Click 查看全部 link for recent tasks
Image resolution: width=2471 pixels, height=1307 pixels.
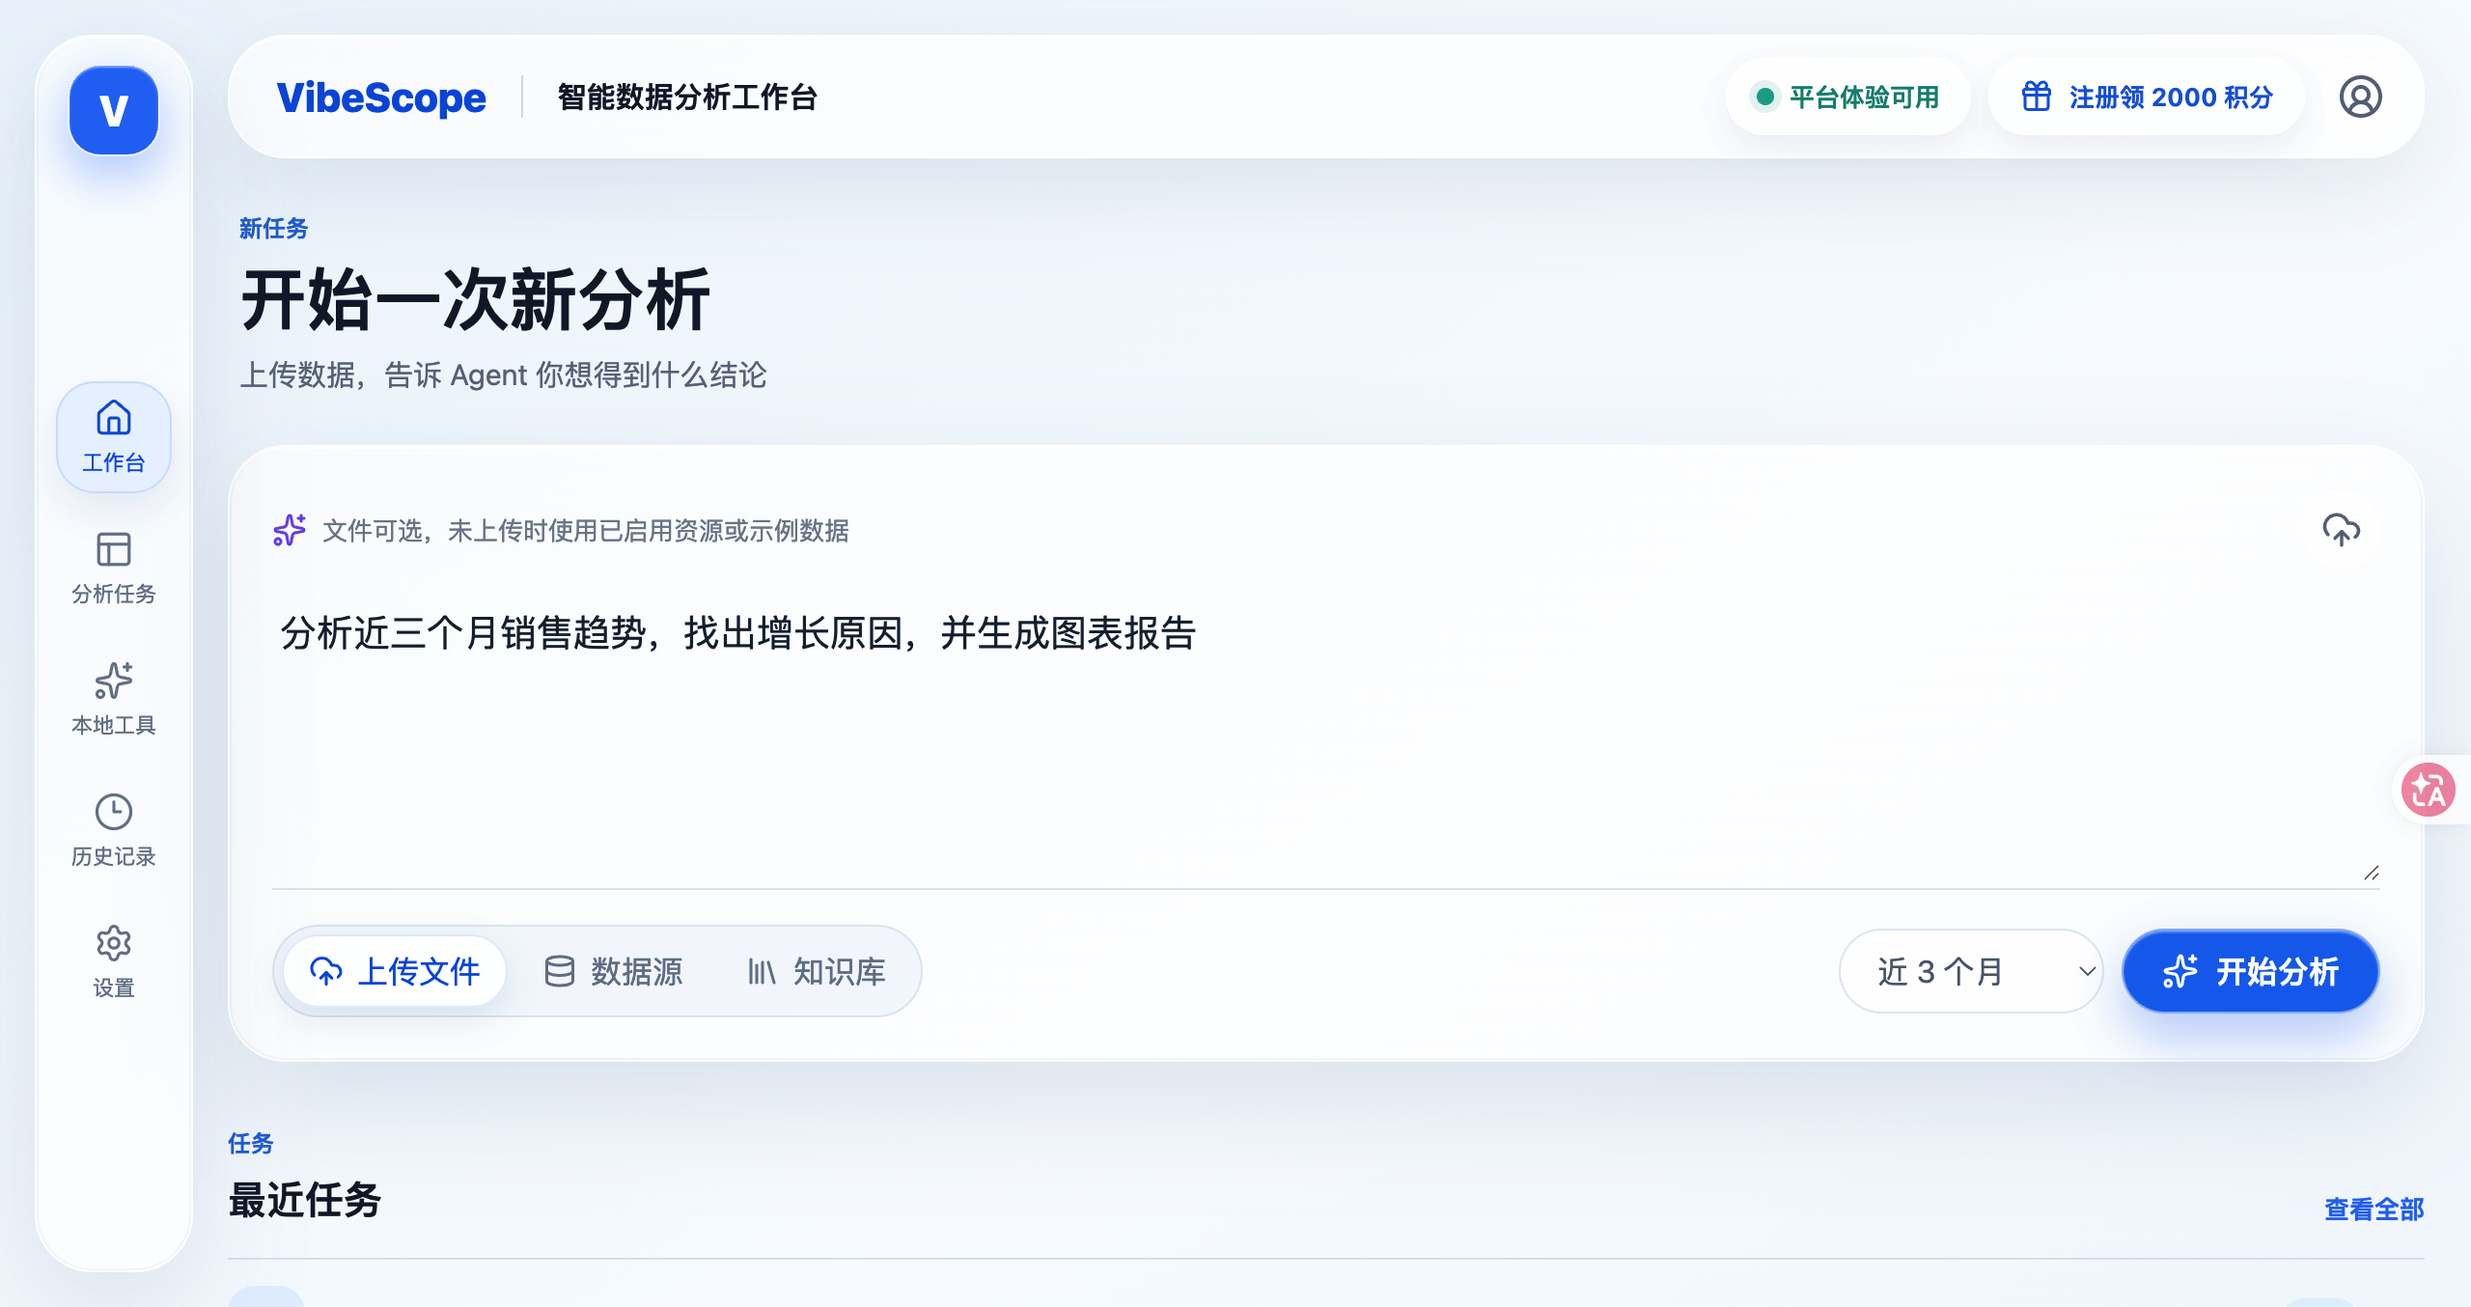(x=2374, y=1209)
